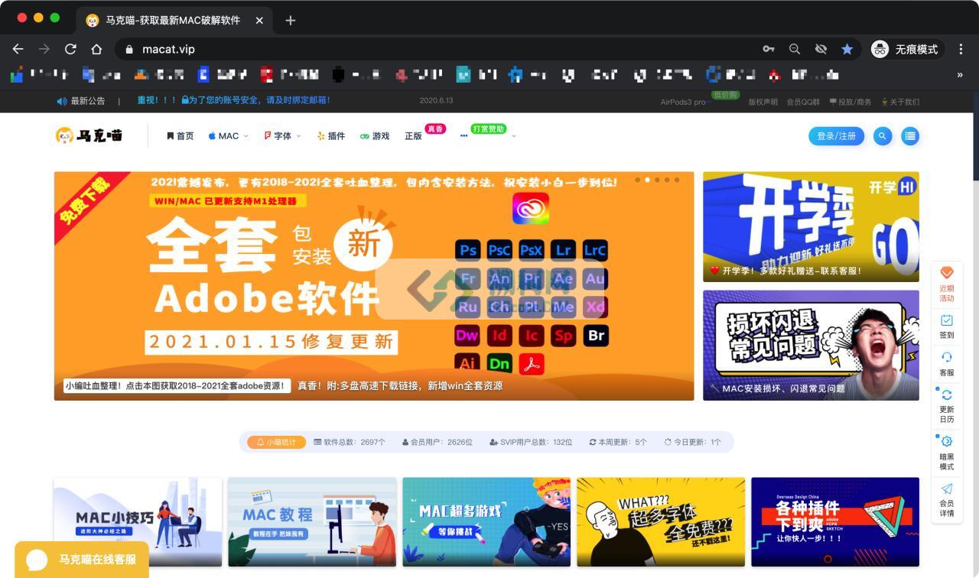Click the 马克喵 site logo
The width and height of the screenshot is (979, 578).
pos(89,135)
